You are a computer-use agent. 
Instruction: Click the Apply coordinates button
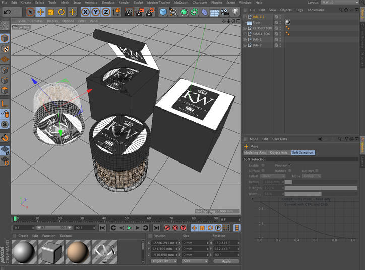226,261
